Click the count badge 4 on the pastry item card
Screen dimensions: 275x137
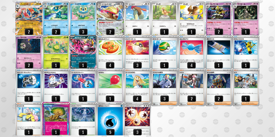click(110, 65)
